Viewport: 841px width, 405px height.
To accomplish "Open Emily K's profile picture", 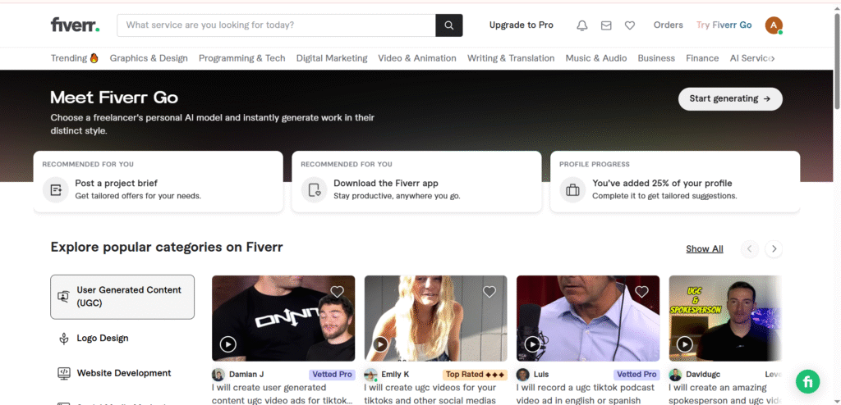I will click(x=370, y=375).
